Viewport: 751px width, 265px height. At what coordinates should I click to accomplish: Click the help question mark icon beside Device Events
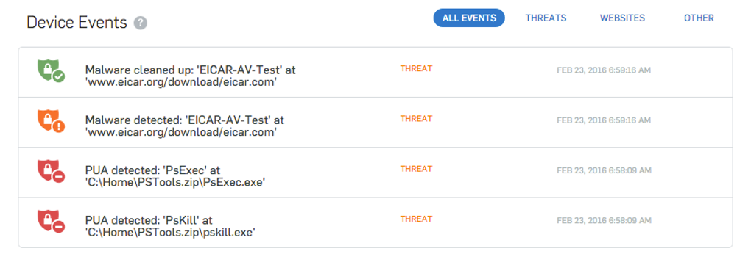[x=141, y=23]
